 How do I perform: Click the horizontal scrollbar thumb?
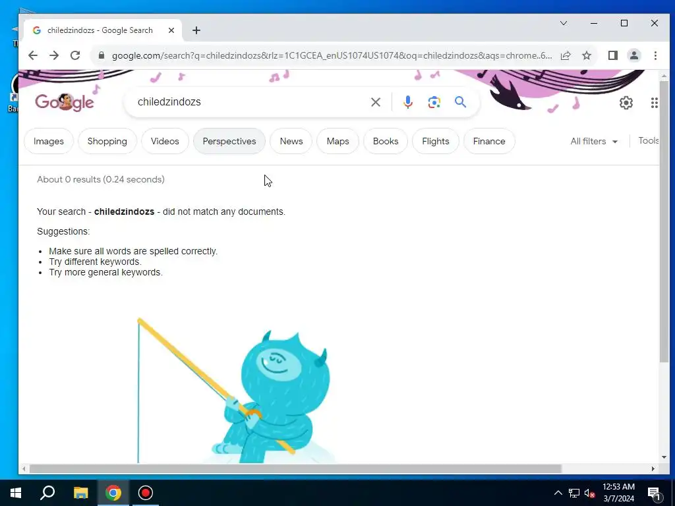pyautogui.click(x=295, y=468)
